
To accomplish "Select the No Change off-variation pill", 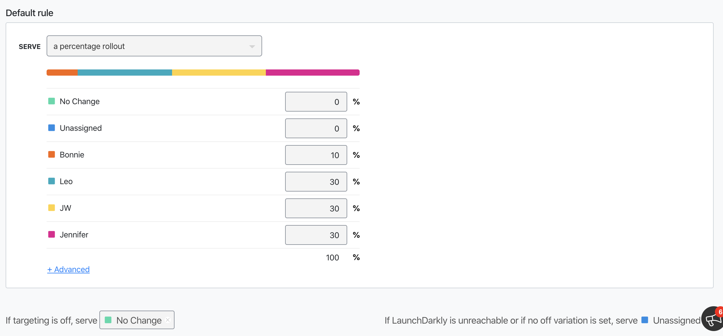I will pos(134,320).
